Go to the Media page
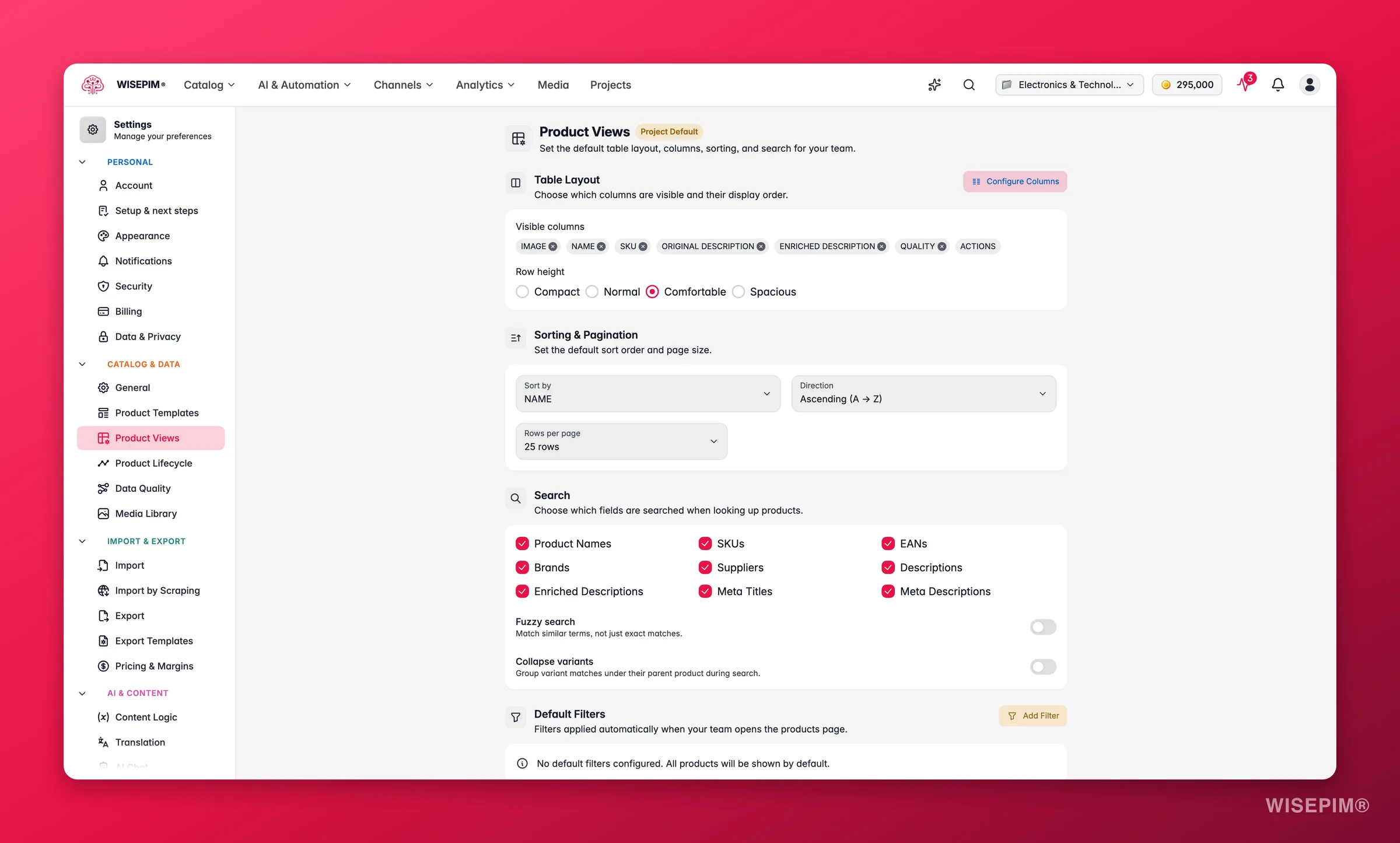The width and height of the screenshot is (1400, 843). click(553, 85)
